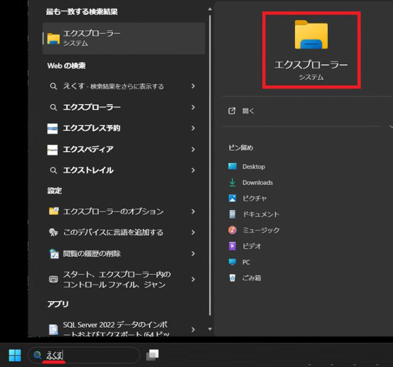
Task: Open pinned ドキュメント link
Action: 261,214
